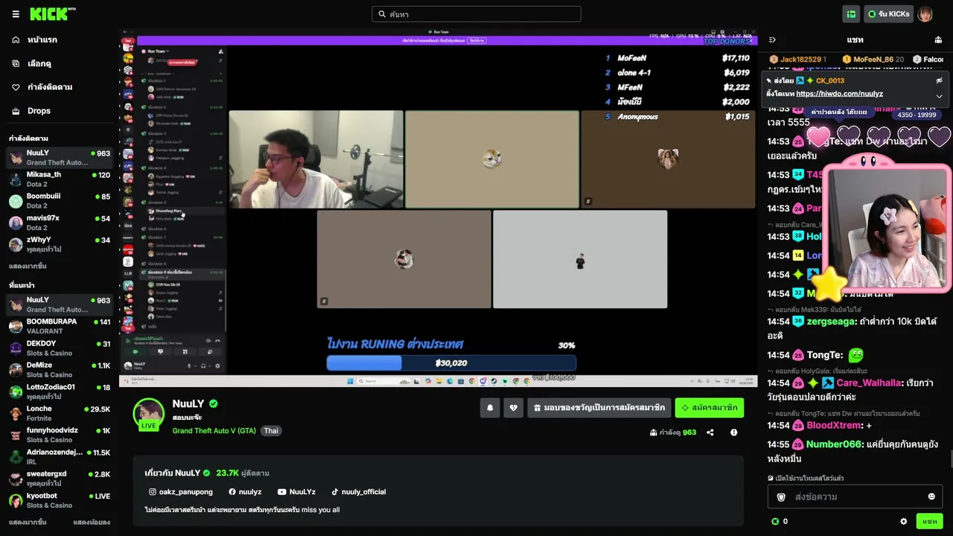Viewport: 953px width, 536px height.
Task: Open mavis97x channel
Action: pos(60,223)
